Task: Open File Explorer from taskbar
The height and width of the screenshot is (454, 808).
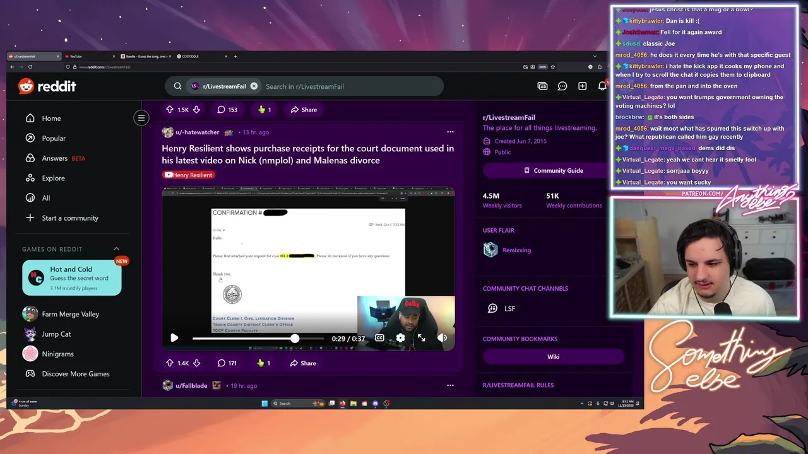Action: 353,404
